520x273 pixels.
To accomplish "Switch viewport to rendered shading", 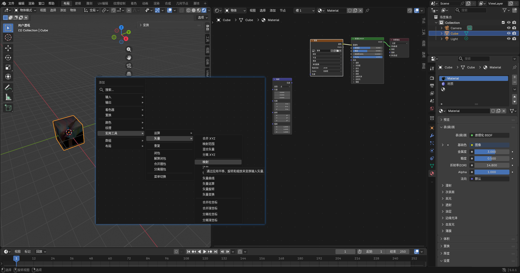I will (x=204, y=10).
